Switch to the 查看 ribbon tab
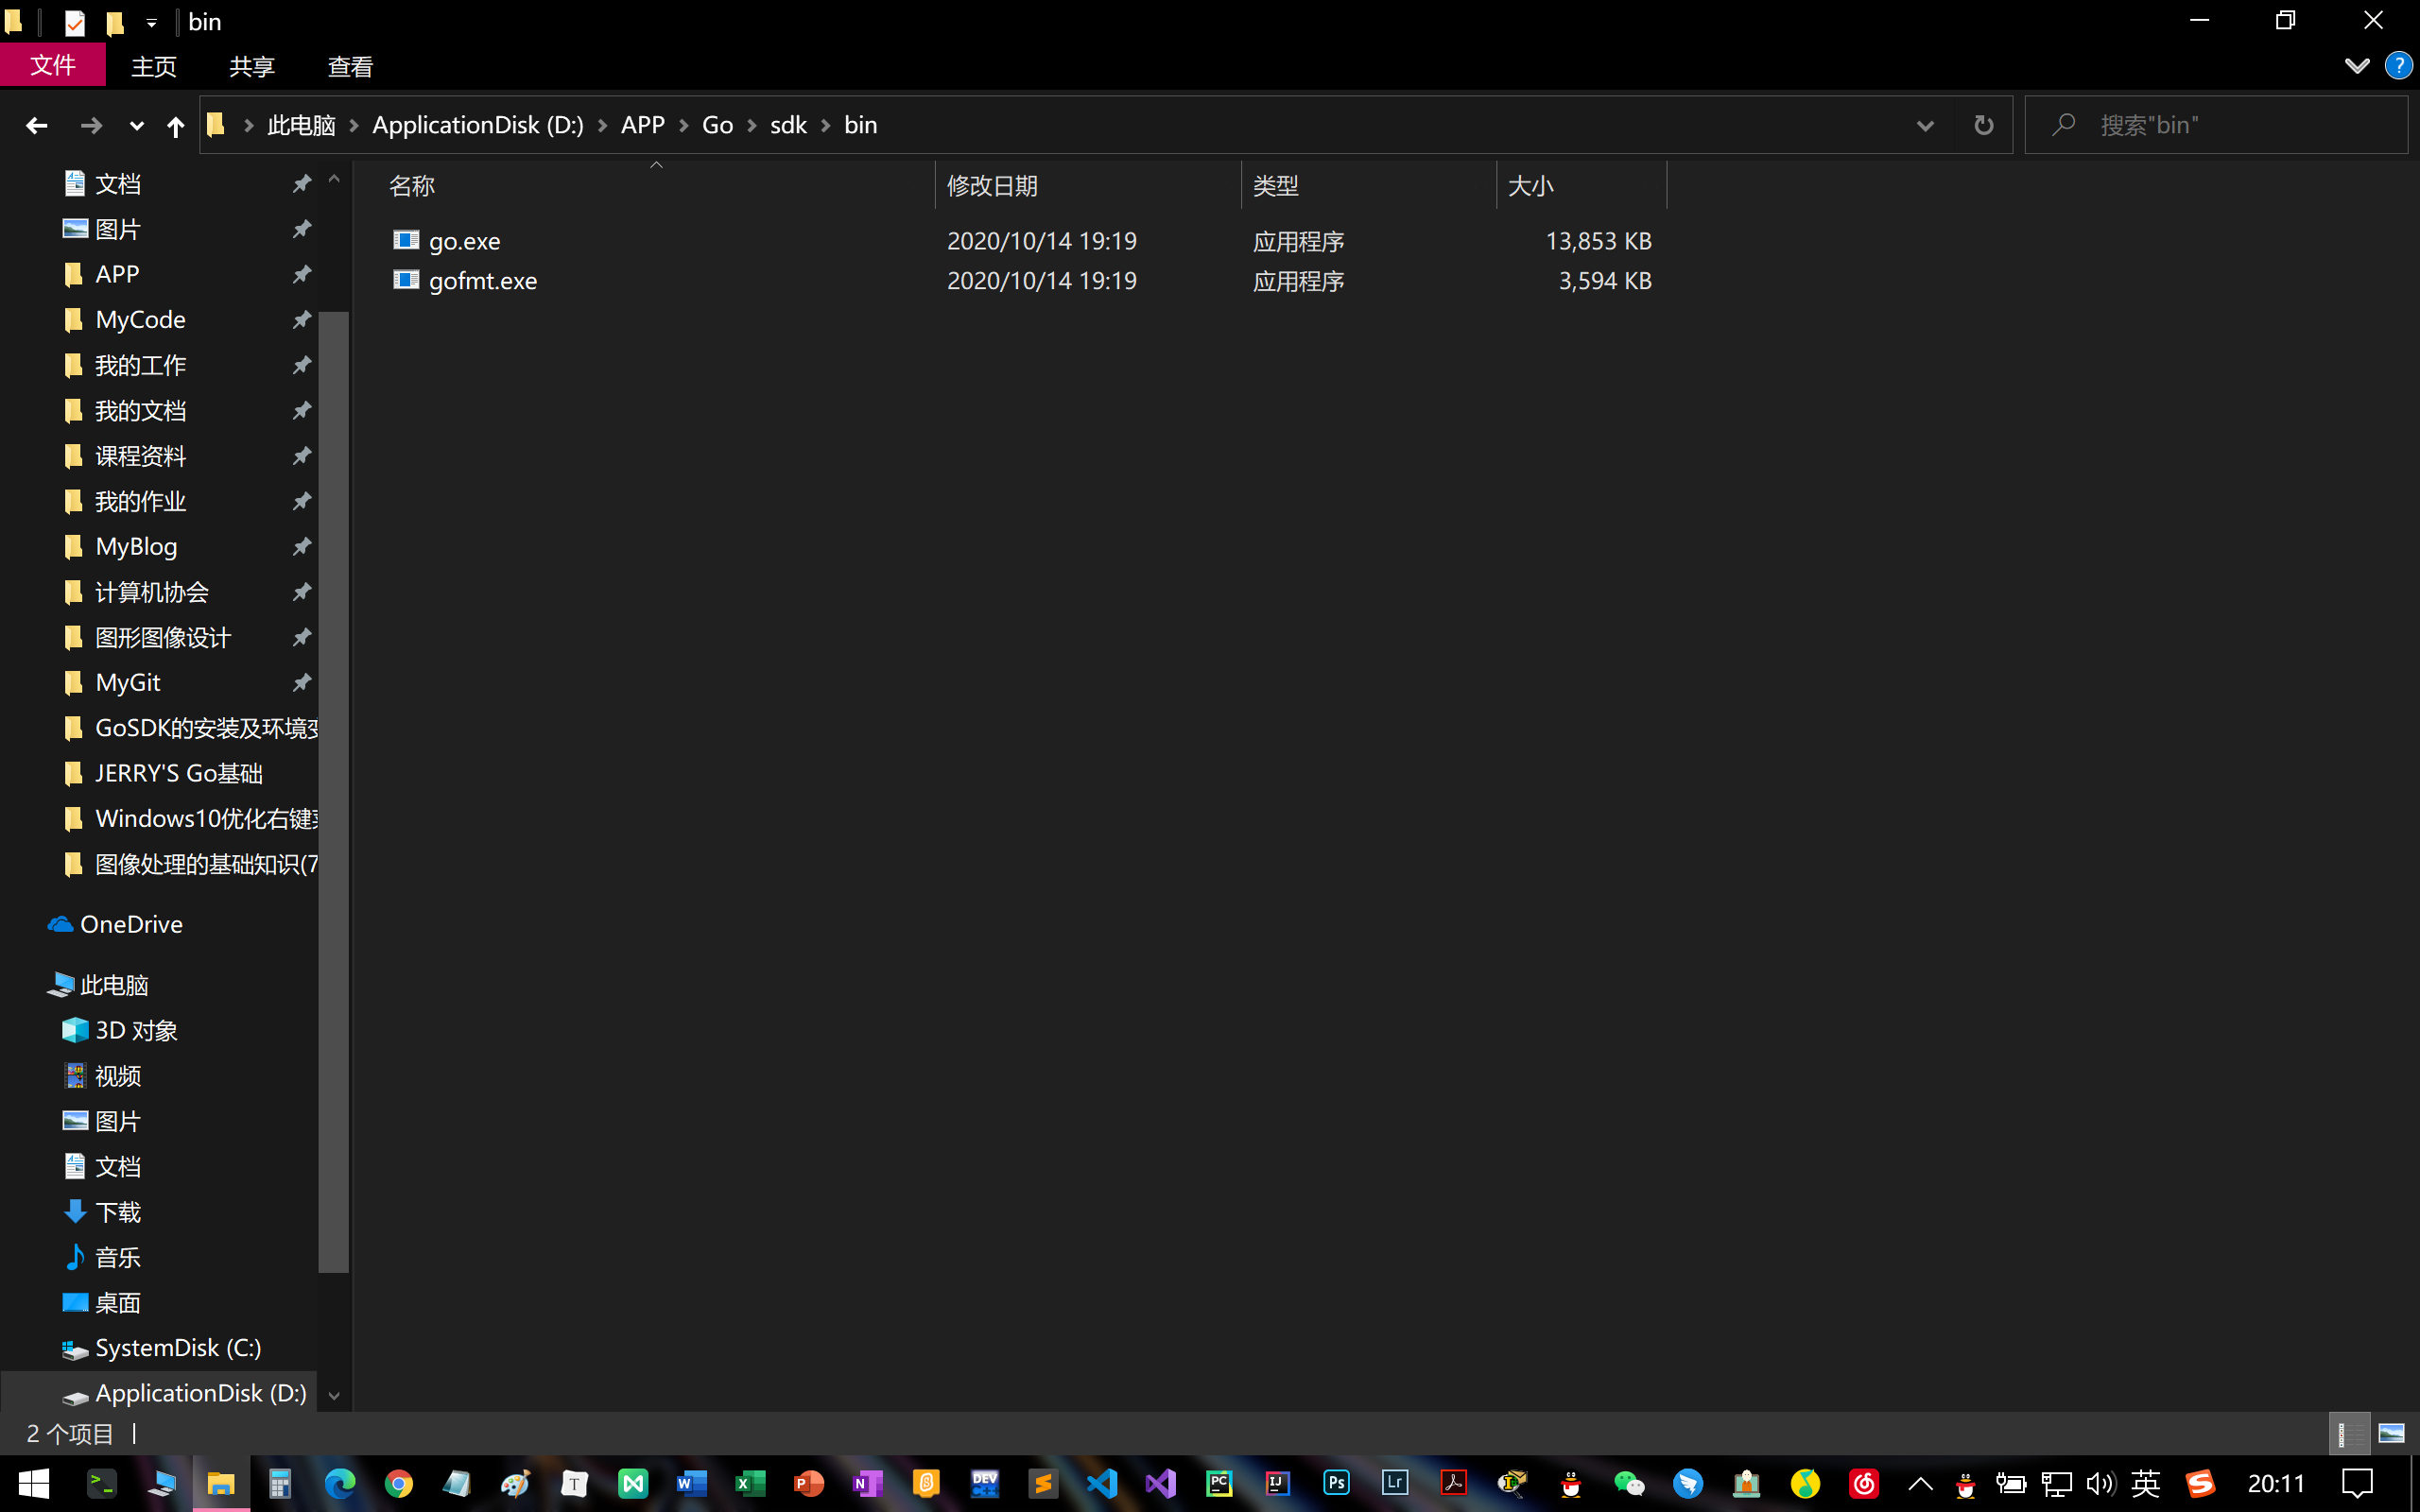This screenshot has height=1512, width=2420. point(350,66)
